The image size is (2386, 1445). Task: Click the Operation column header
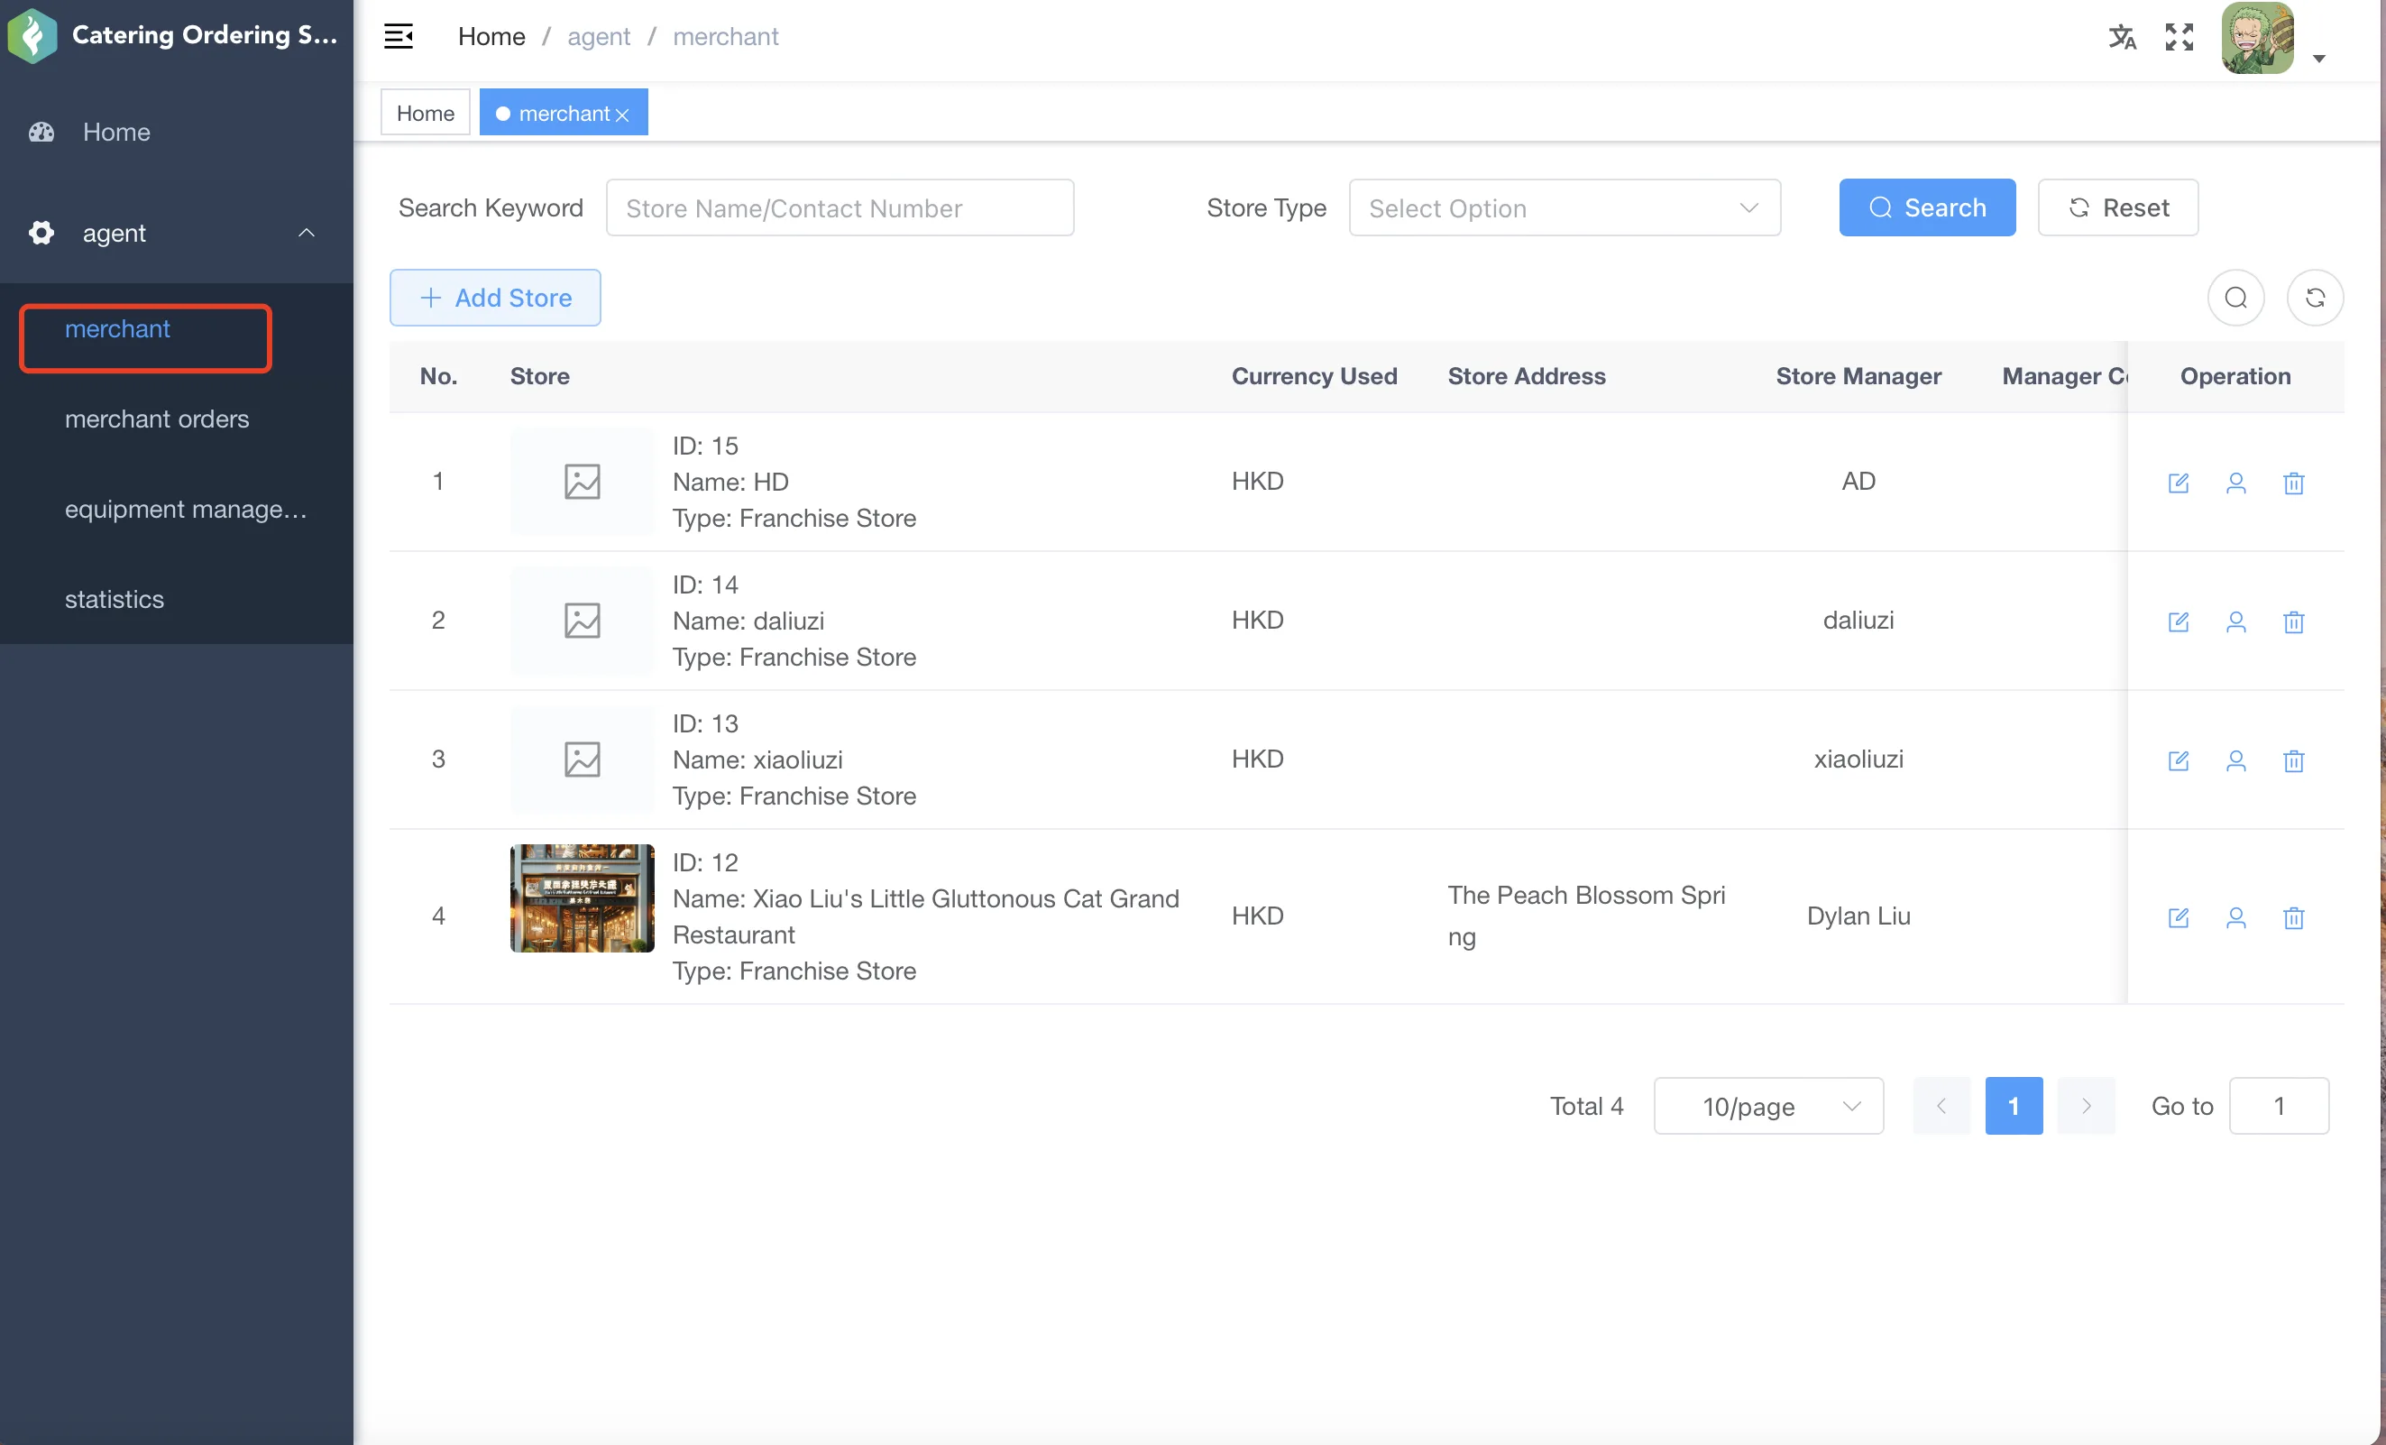(2235, 376)
